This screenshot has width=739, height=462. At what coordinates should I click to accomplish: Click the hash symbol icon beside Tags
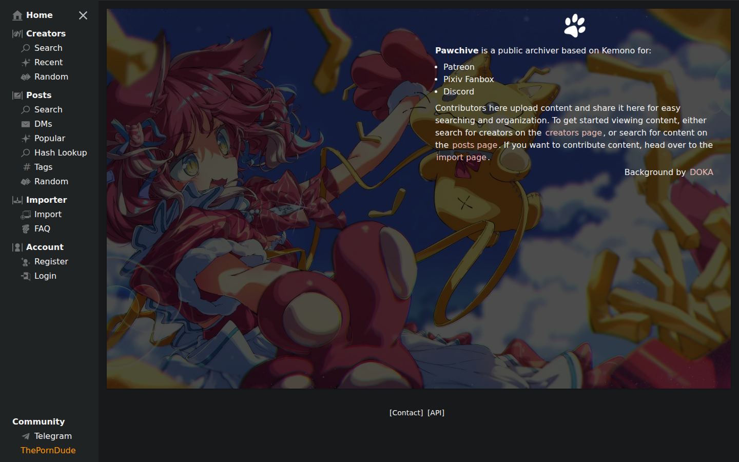[27, 167]
